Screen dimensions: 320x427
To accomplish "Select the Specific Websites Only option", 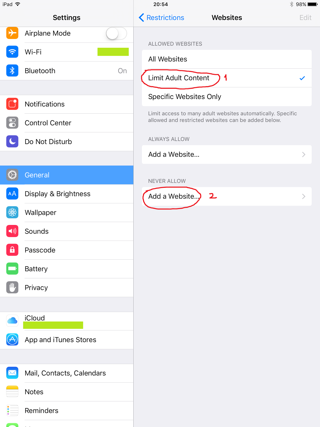I will (x=227, y=97).
